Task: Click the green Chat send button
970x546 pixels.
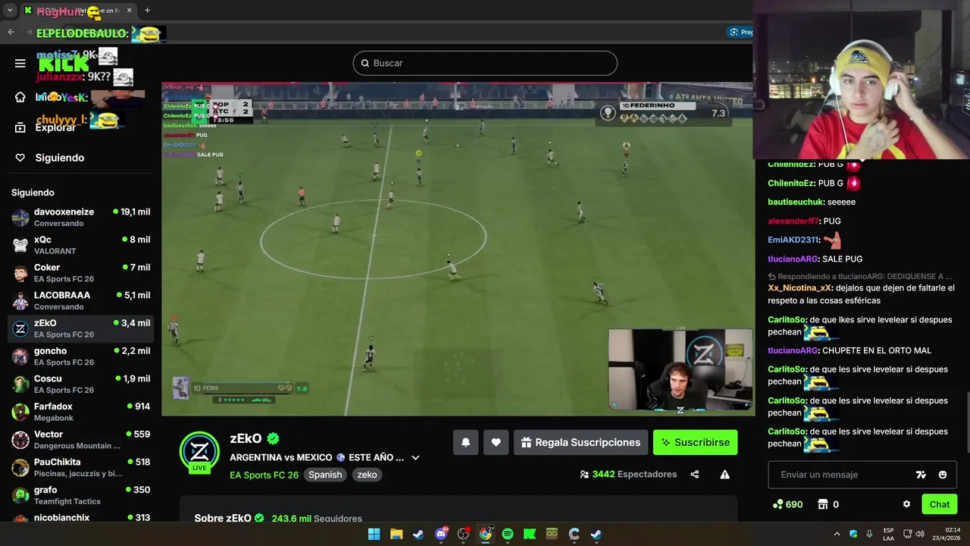Action: click(x=940, y=504)
